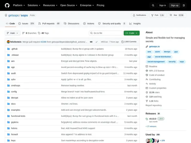Expand the Resources menu

click(50, 5)
